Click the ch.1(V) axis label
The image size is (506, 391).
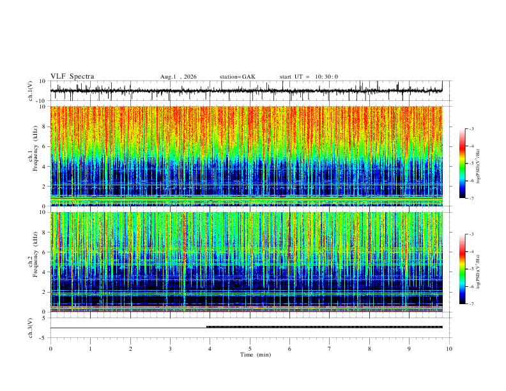[30, 91]
